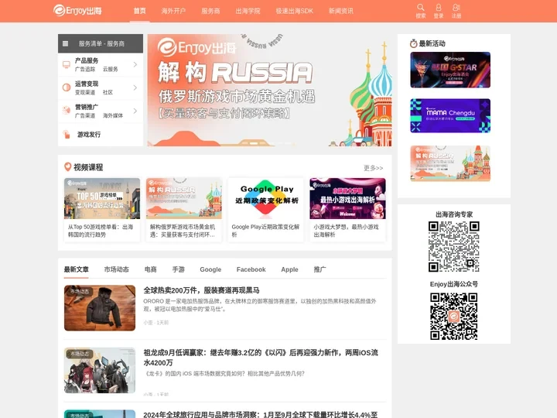Screen dimensions: 557x418
Task: Click the register user icon
Action: (x=456, y=7)
